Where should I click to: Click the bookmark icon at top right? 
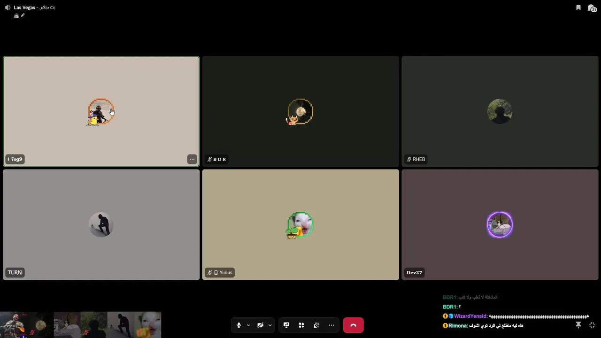pyautogui.click(x=578, y=8)
